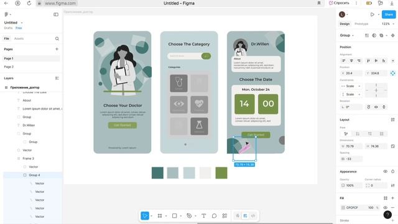Viewport: 398px width, 224px height.
Task: Align selection to the bottom
Action: (384, 61)
